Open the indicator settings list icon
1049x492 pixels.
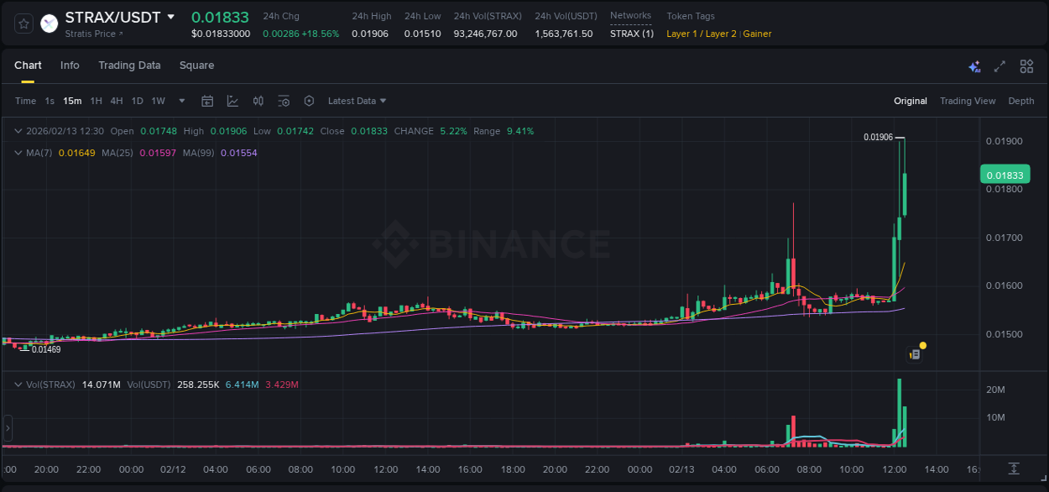[284, 101]
